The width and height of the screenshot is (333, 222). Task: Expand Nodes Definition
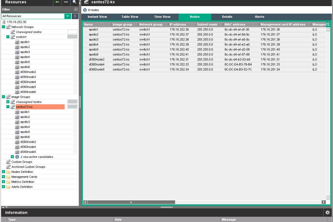coord(3,172)
